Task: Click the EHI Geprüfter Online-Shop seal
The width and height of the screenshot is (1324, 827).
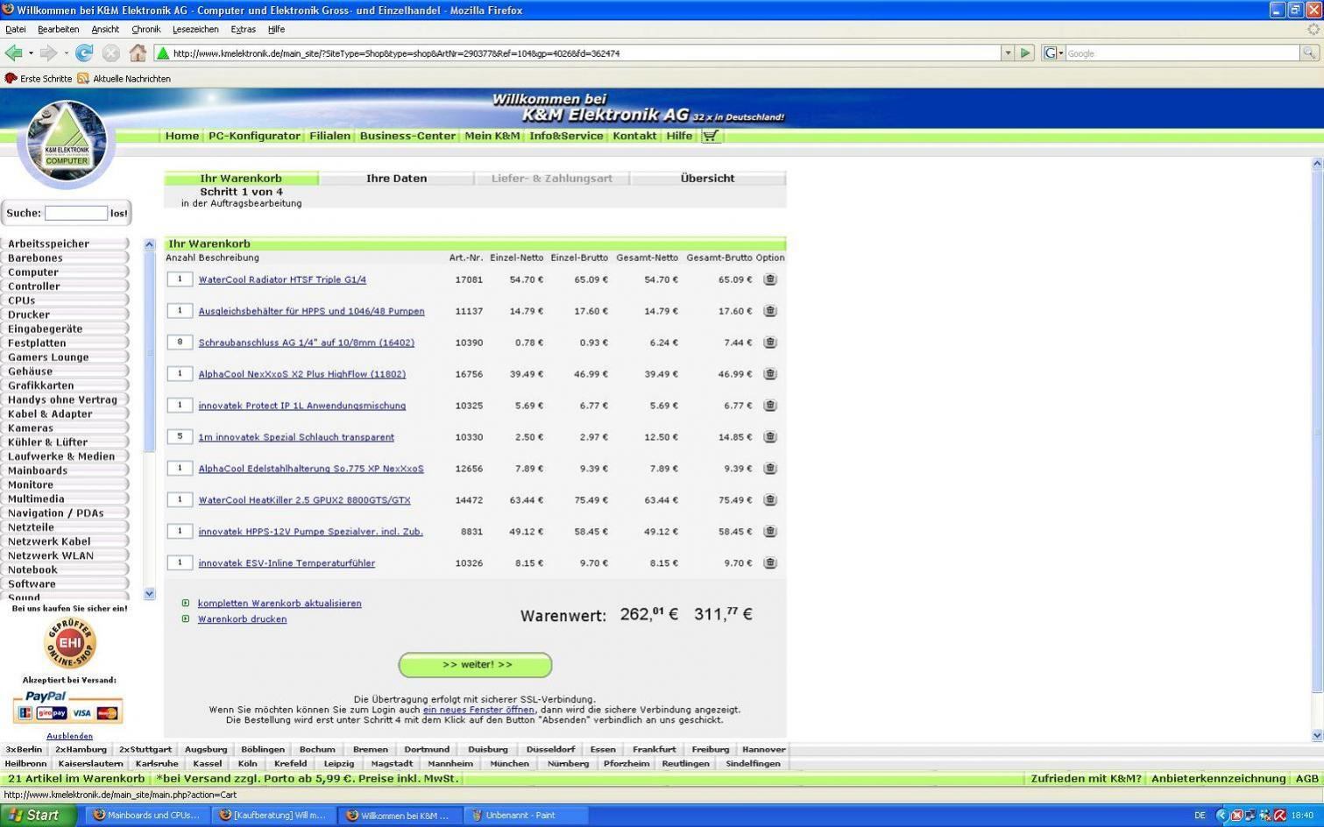Action: (x=70, y=644)
